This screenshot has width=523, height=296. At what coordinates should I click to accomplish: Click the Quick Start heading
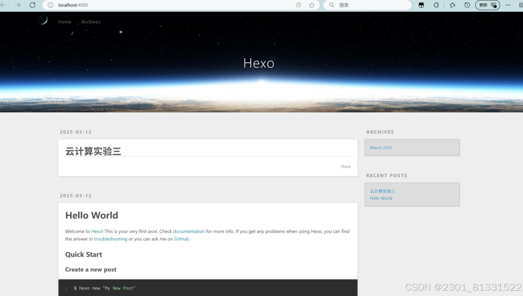point(83,254)
